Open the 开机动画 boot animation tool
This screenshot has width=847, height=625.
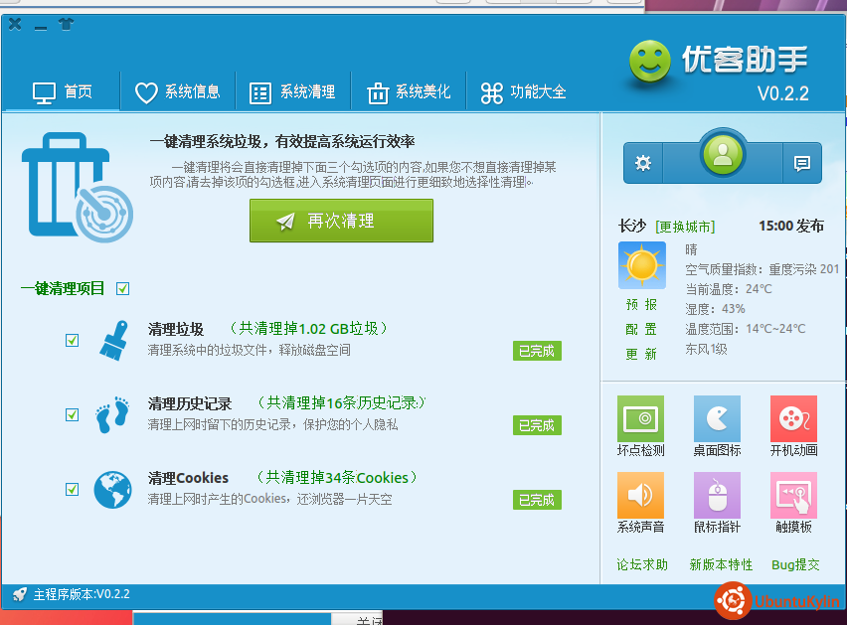point(793,418)
